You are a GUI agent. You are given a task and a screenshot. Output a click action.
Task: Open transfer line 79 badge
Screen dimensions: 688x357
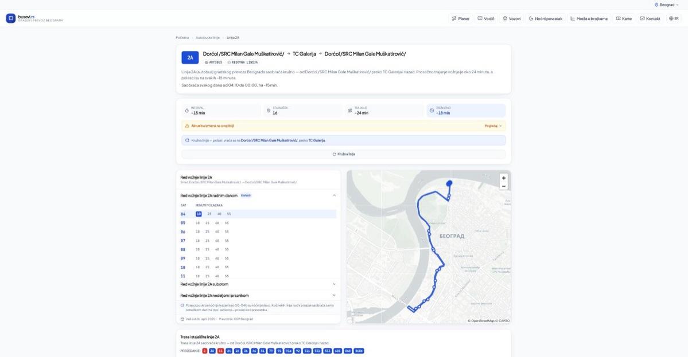click(x=271, y=351)
